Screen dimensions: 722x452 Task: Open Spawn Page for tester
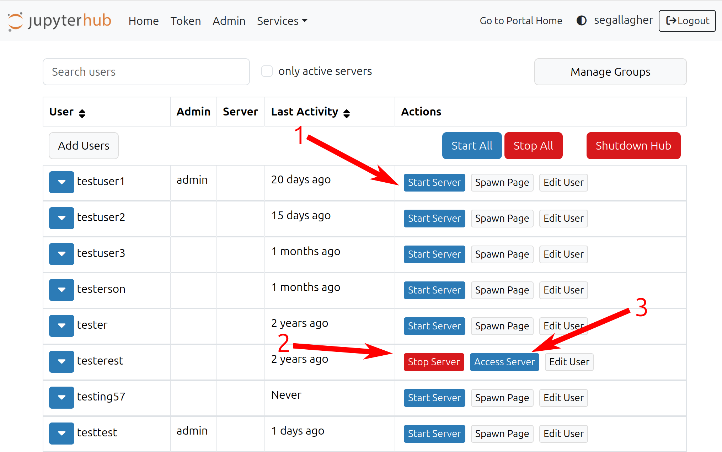coord(502,326)
